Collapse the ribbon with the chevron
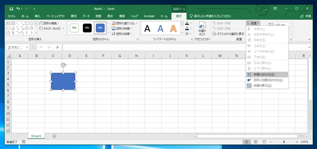Image resolution: width=317 pixels, height=149 pixels. coord(309,39)
